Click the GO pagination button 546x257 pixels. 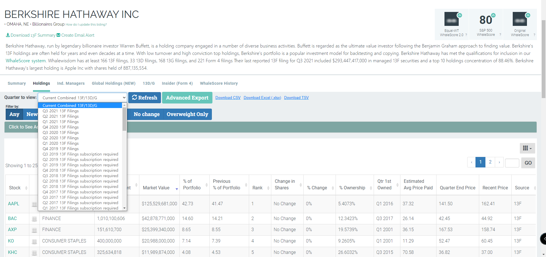pyautogui.click(x=528, y=163)
